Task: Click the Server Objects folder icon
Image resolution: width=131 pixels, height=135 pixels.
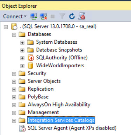Action: coord(22,81)
